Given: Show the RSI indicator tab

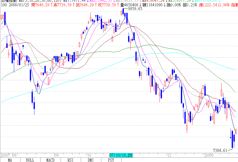Looking at the screenshot, I should point(71,160).
